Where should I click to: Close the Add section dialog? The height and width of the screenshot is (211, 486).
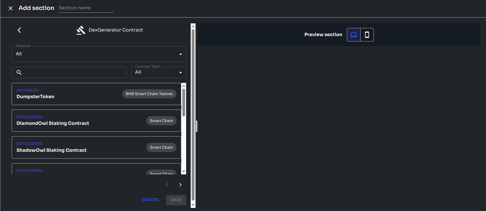[10, 8]
